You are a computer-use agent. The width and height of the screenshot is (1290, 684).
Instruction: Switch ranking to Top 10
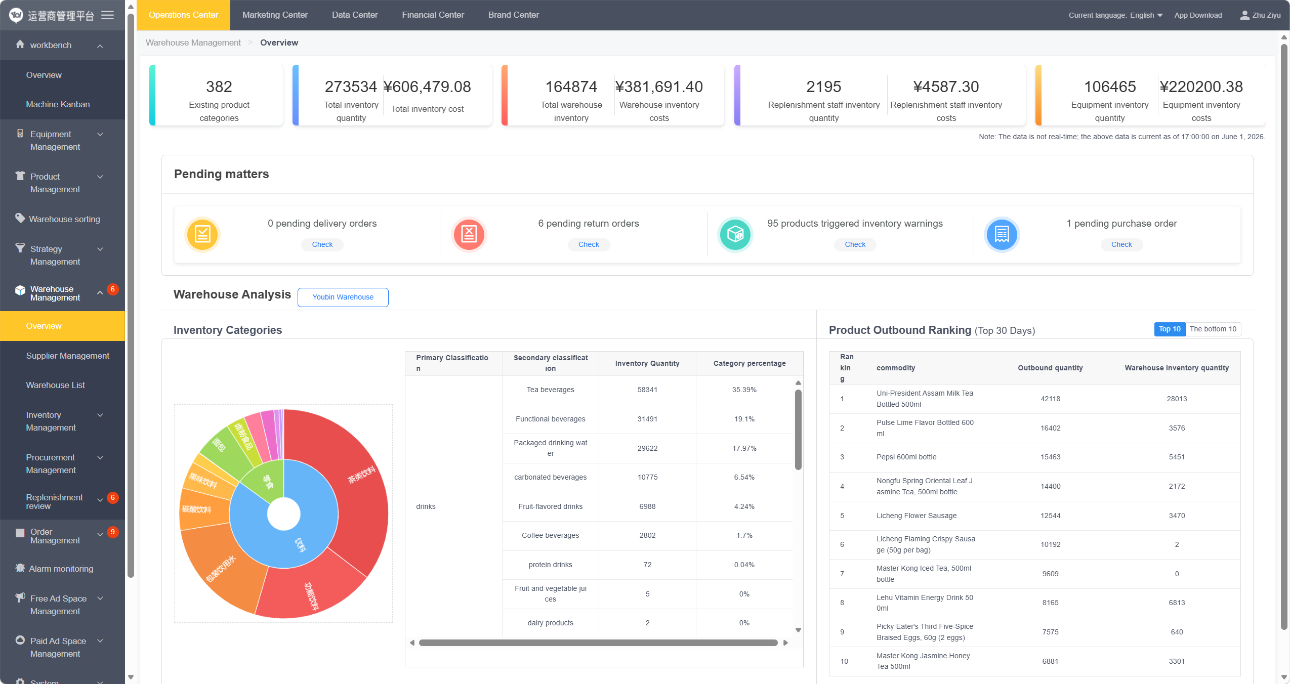click(1170, 329)
